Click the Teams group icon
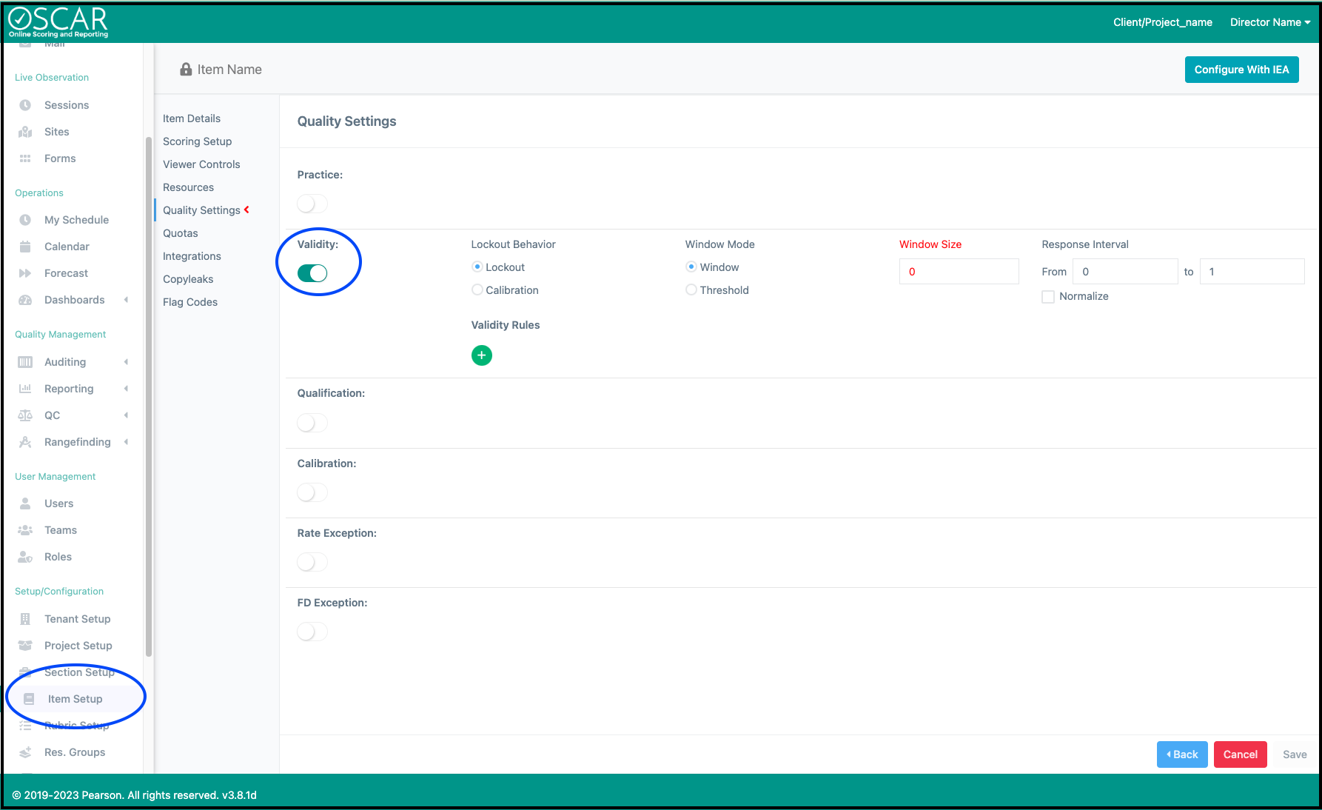The image size is (1322, 810). point(25,530)
